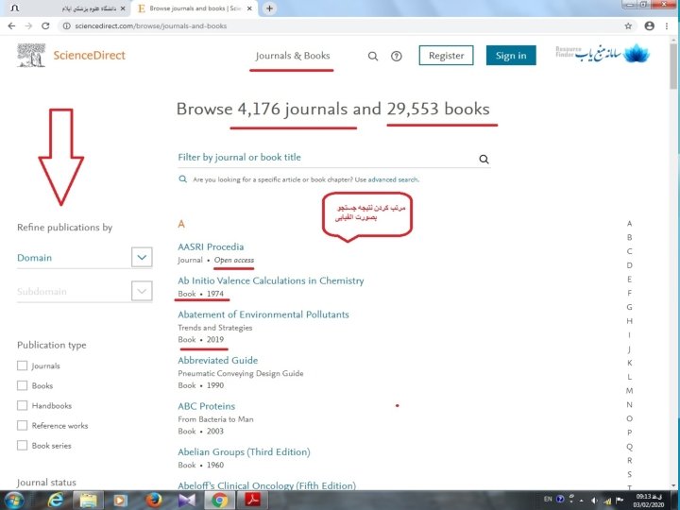This screenshot has height=510, width=680.
Task: Click the volume speaker tray icon
Action: (x=595, y=501)
